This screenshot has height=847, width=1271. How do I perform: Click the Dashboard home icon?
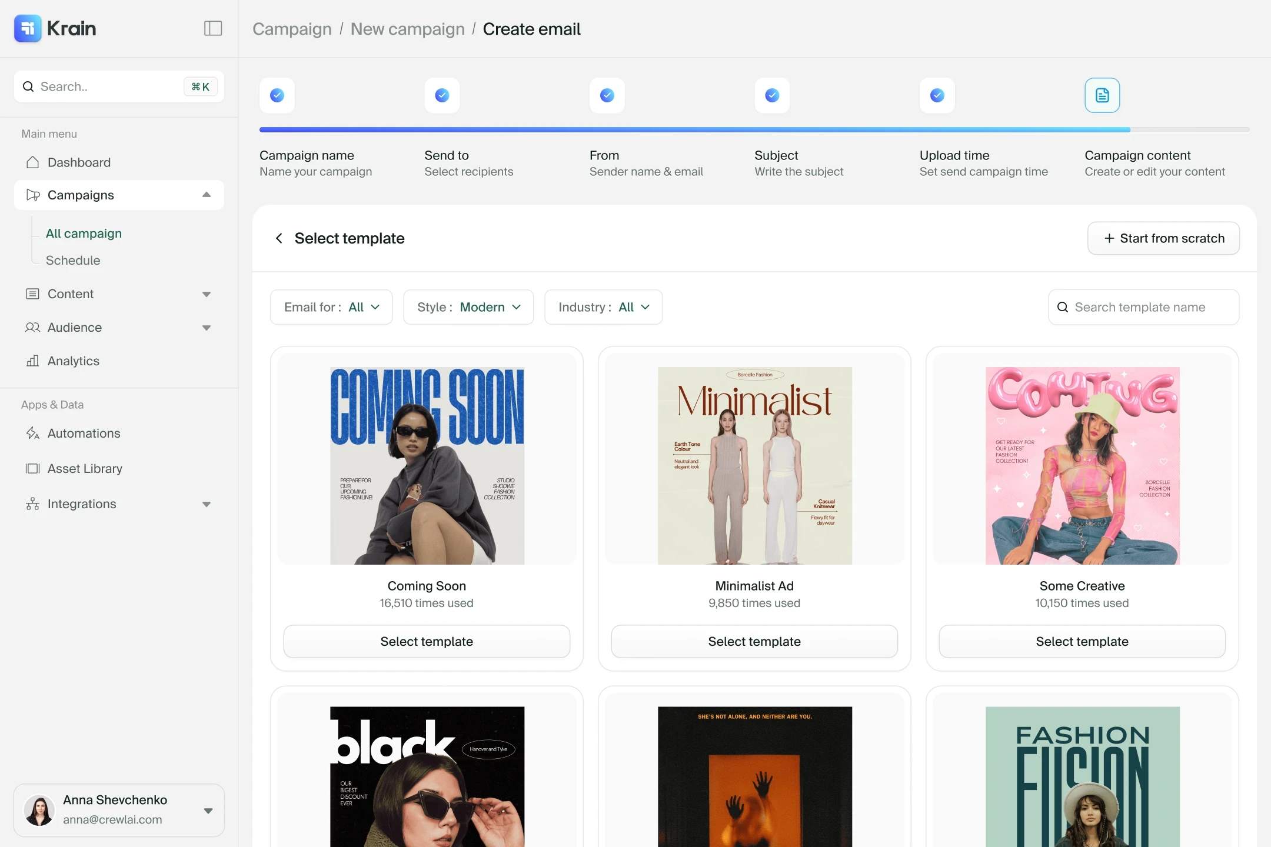click(33, 162)
